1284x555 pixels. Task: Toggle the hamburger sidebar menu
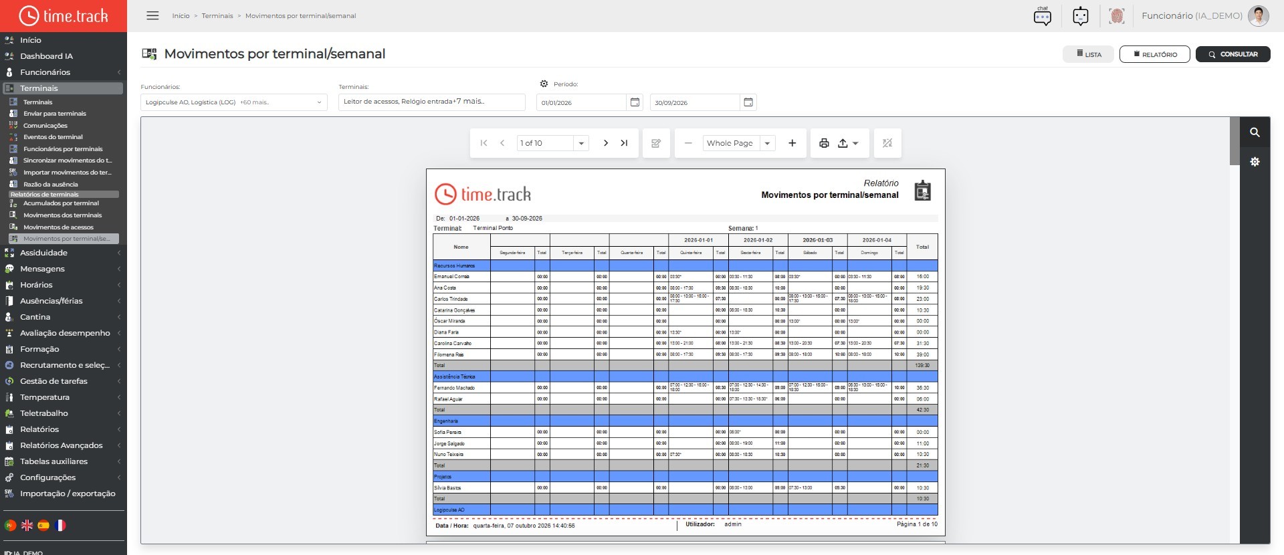(x=152, y=15)
